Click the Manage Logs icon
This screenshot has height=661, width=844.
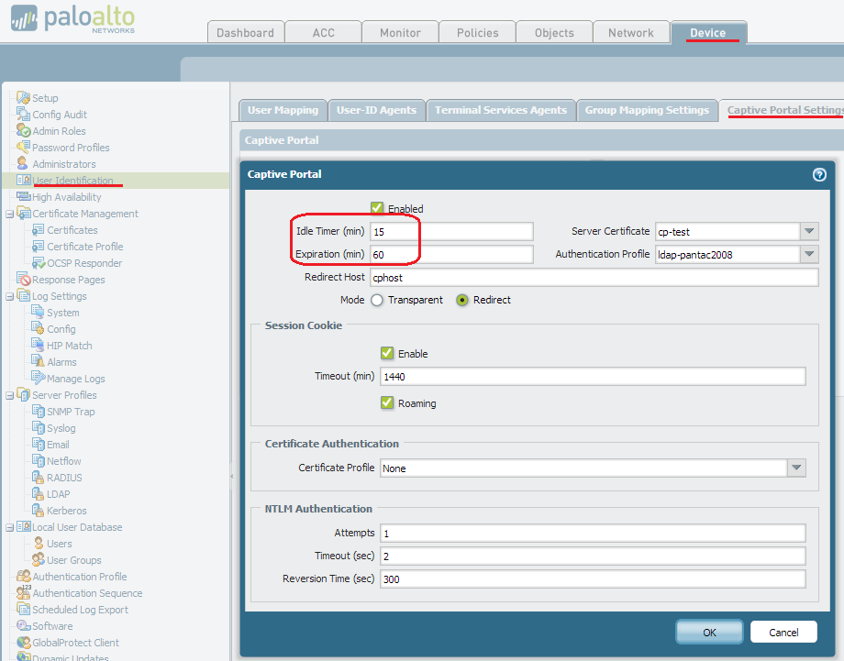click(x=38, y=378)
